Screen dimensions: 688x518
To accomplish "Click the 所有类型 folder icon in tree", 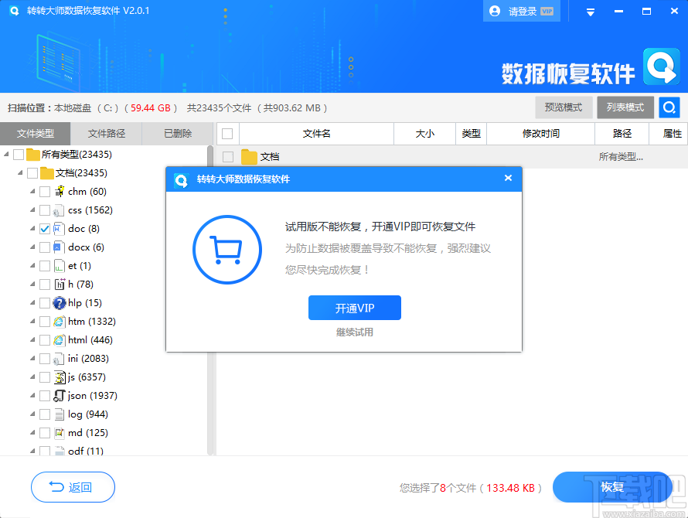I will pyautogui.click(x=33, y=155).
